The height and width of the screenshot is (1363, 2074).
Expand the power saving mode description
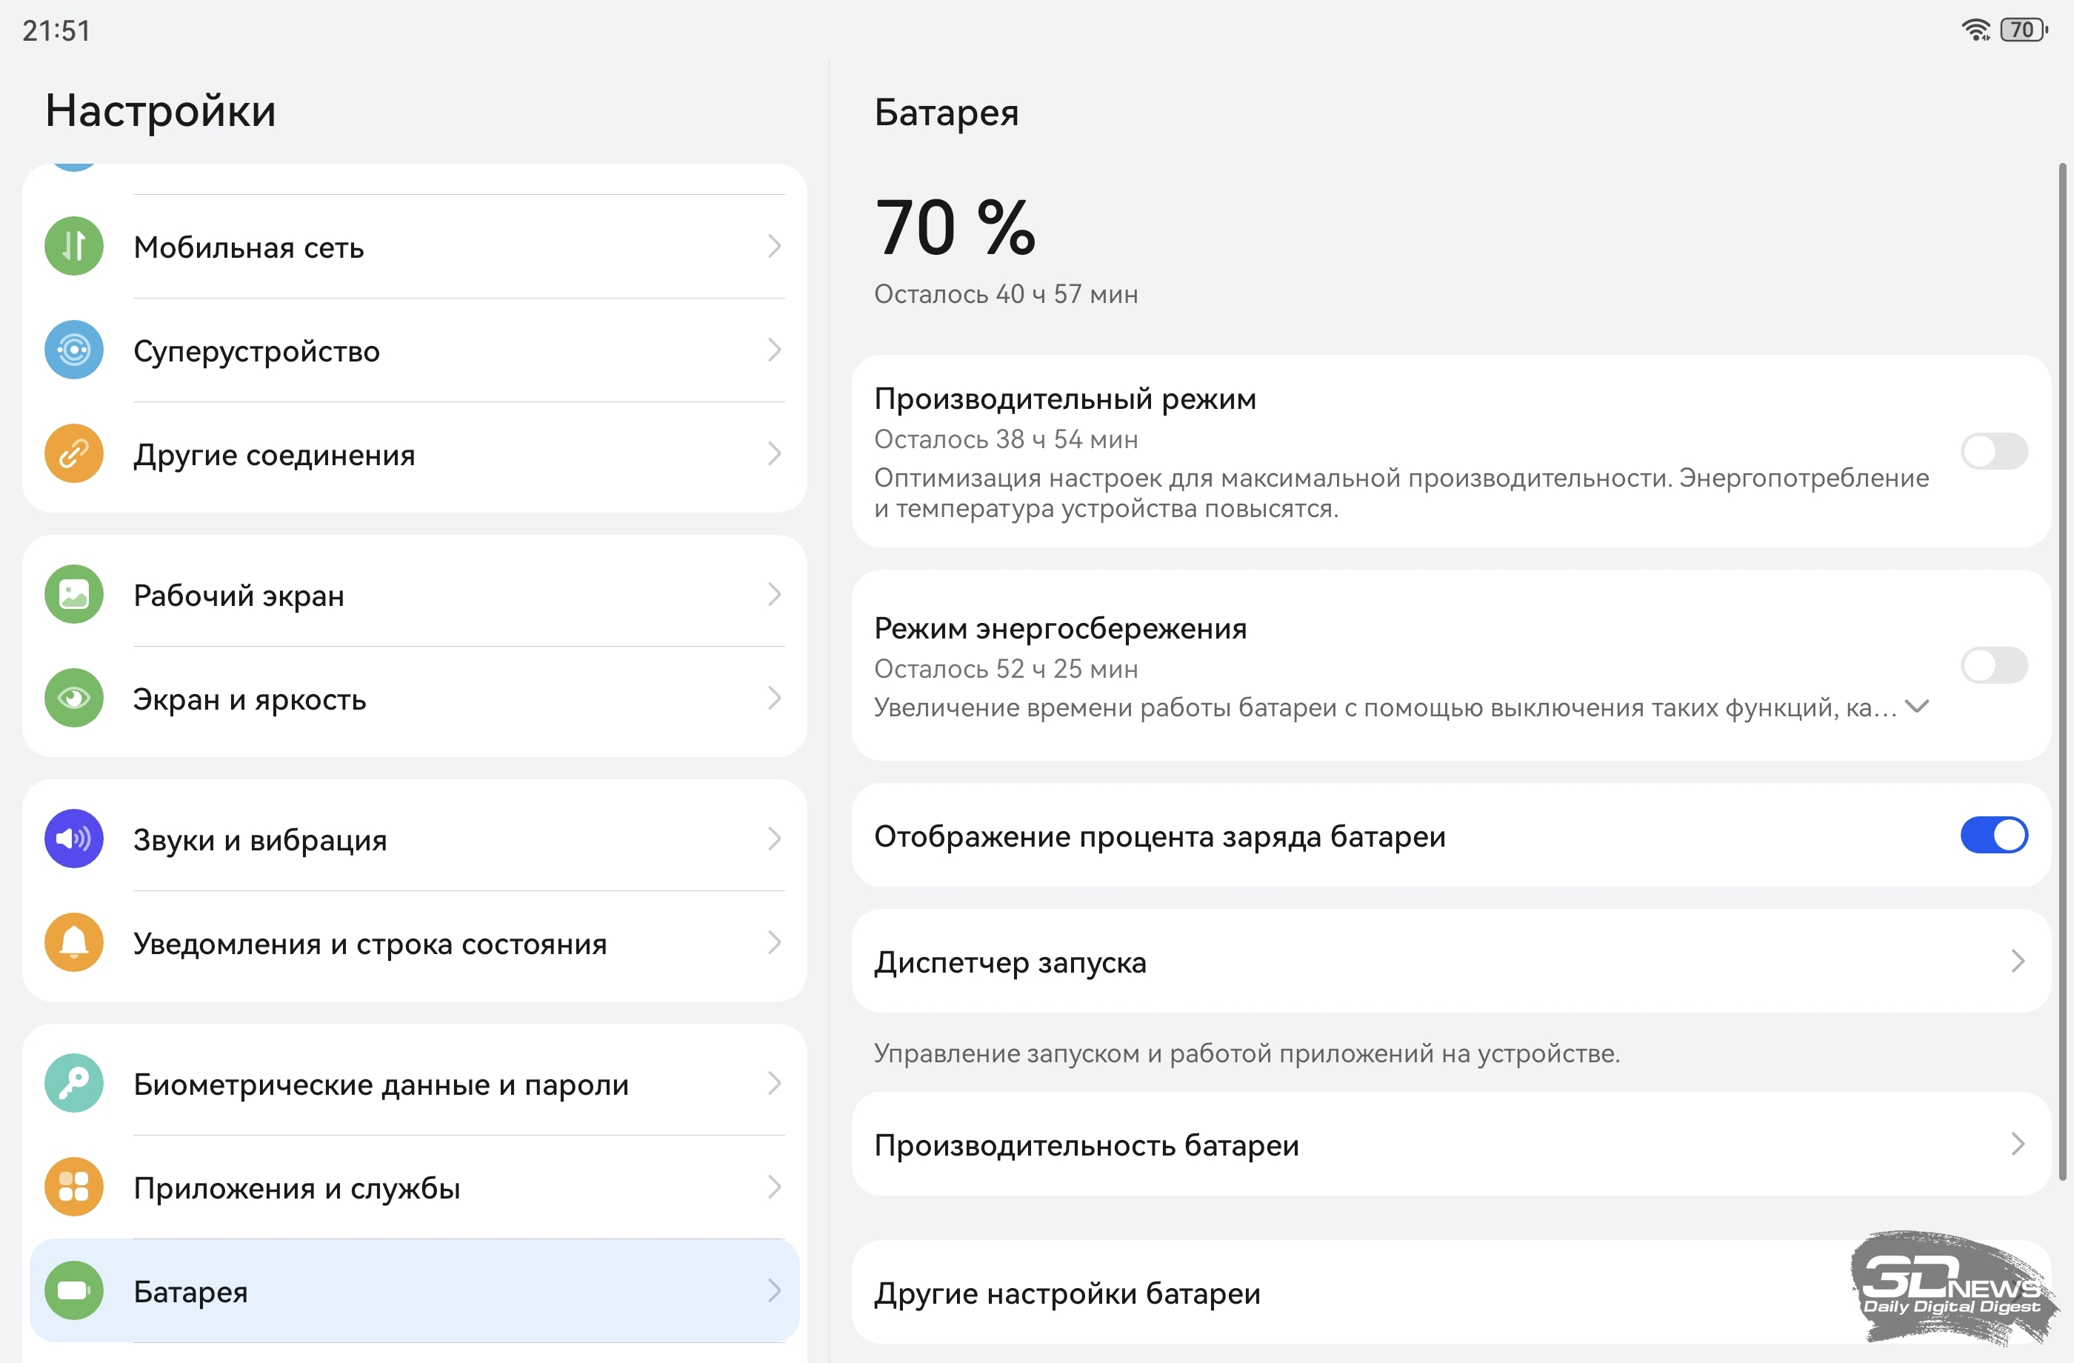[x=1917, y=707]
